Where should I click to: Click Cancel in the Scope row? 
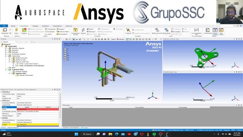click(48, 107)
